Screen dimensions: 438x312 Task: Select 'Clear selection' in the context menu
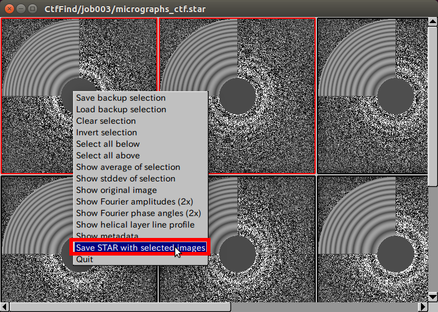106,121
